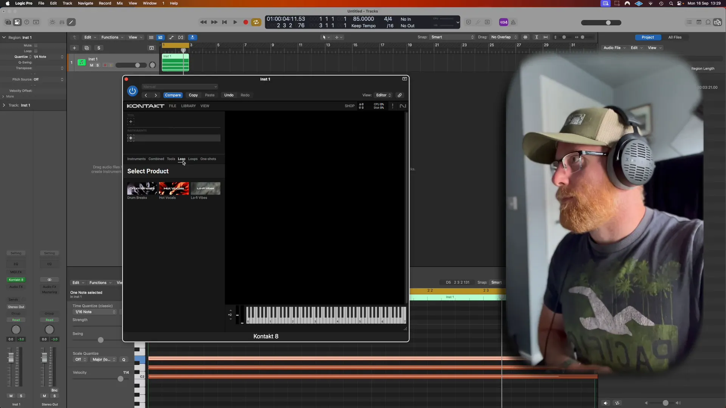Open the Navigate menu in menu bar
Image resolution: width=726 pixels, height=408 pixels.
pos(85,3)
